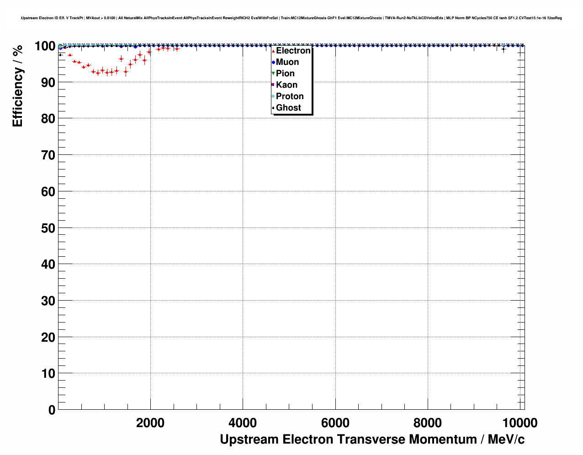Screen dimensions: 583x455
Task: Select the Electron legend label
Action: [x=293, y=51]
